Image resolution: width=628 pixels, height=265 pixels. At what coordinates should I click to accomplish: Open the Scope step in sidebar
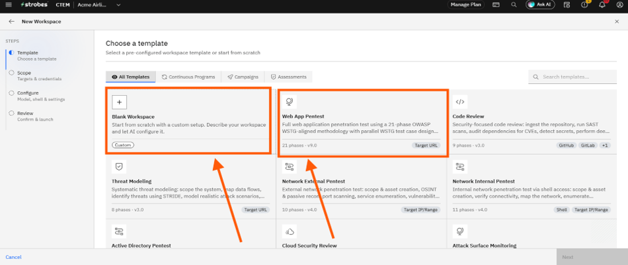(x=39, y=75)
